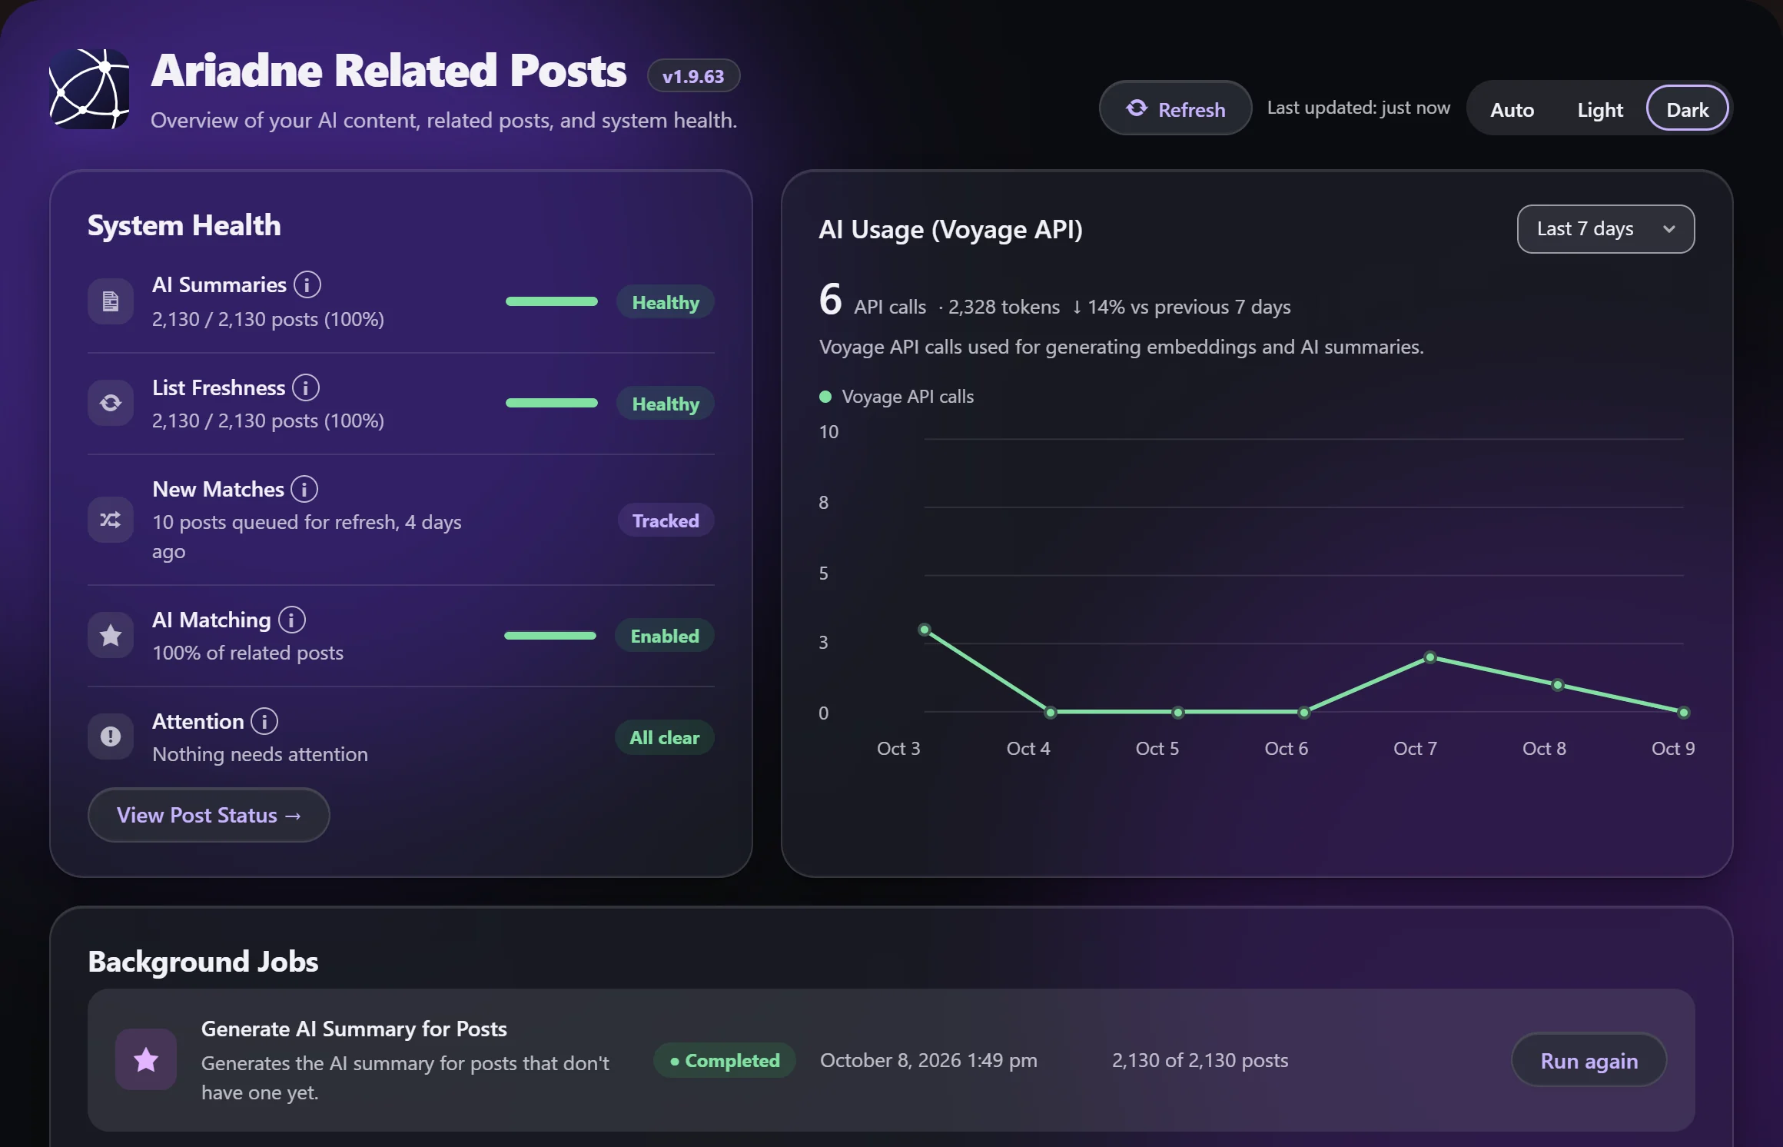Screen dimensions: 1783x1147
Task: Click the Attention exclamation icon
Action: point(111,736)
